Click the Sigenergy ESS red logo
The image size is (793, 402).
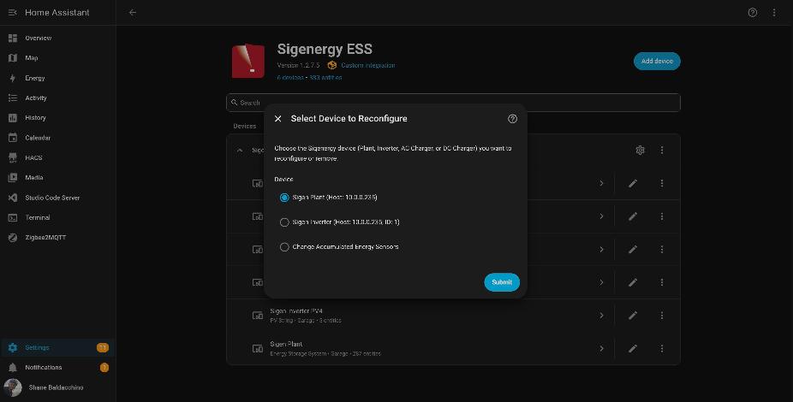pyautogui.click(x=247, y=61)
